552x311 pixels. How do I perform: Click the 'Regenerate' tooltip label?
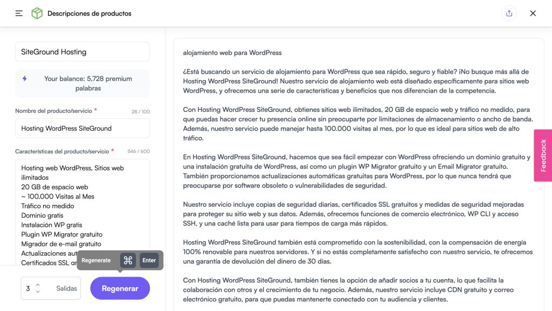click(x=96, y=260)
